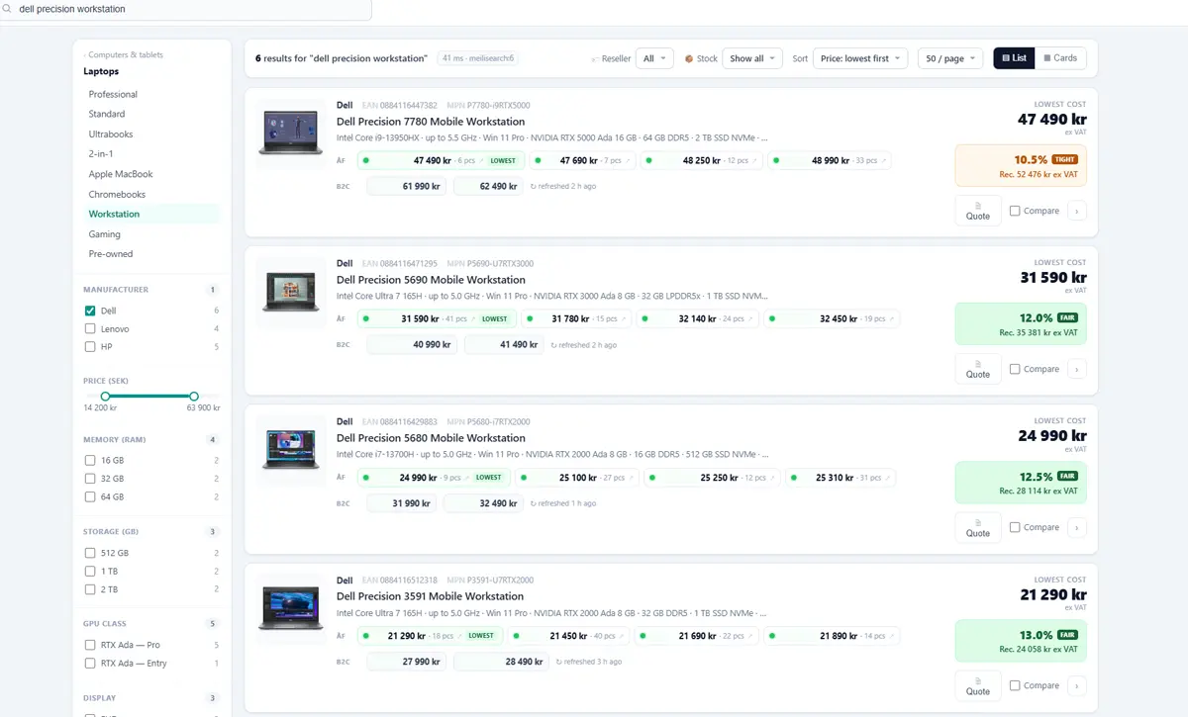The image size is (1188, 717).
Task: Open external link arrow on 25 250 kr offer
Action: [x=772, y=478]
